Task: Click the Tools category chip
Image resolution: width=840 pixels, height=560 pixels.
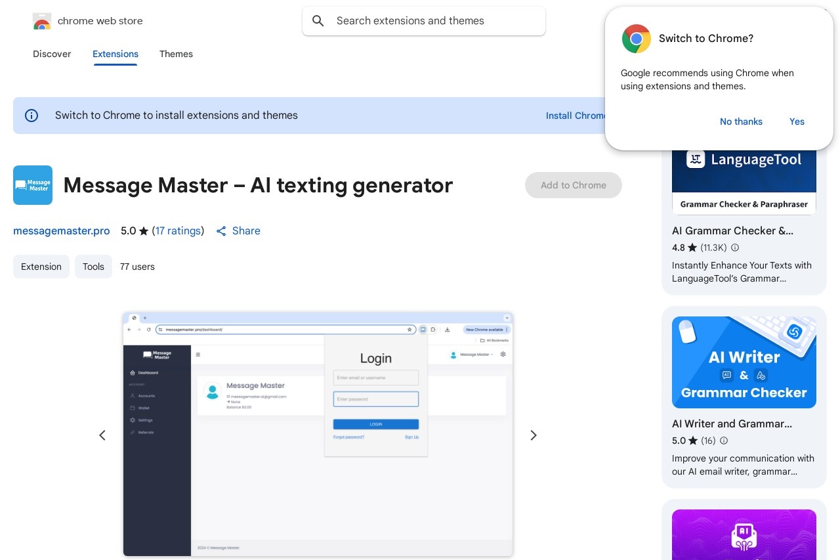Action: coord(93,267)
